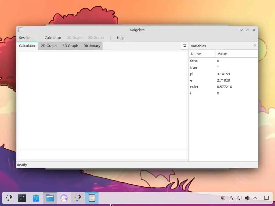Click the Variables panel title
Image resolution: width=275 pixels, height=206 pixels.
(x=198, y=46)
